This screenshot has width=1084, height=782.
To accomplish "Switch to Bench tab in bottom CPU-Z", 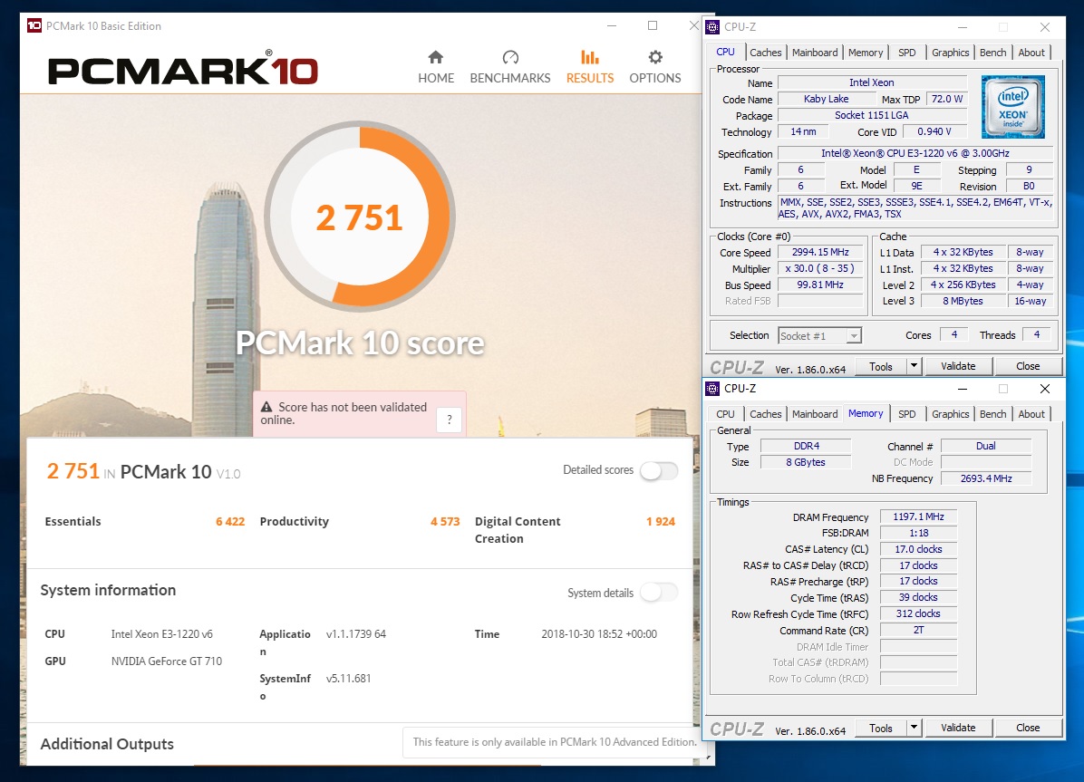I will (x=992, y=414).
